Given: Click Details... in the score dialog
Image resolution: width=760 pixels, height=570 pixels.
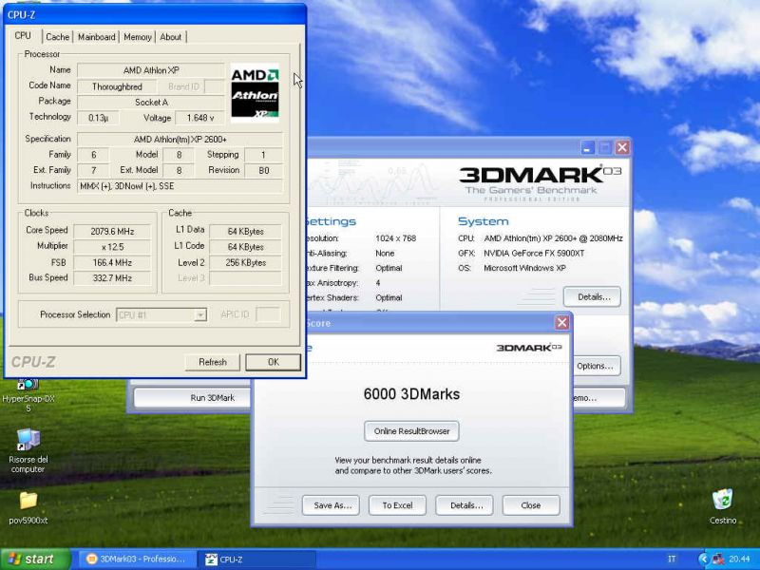Looking at the screenshot, I should pyautogui.click(x=465, y=505).
